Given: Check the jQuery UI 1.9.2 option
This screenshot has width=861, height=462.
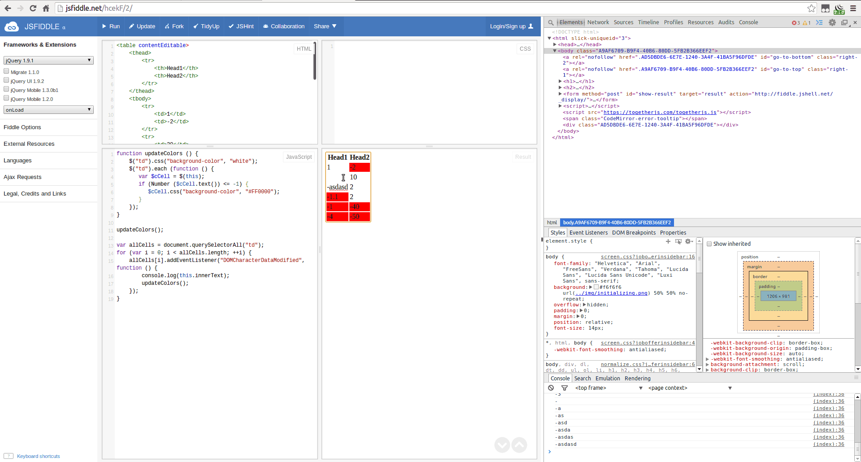Looking at the screenshot, I should (x=6, y=79).
